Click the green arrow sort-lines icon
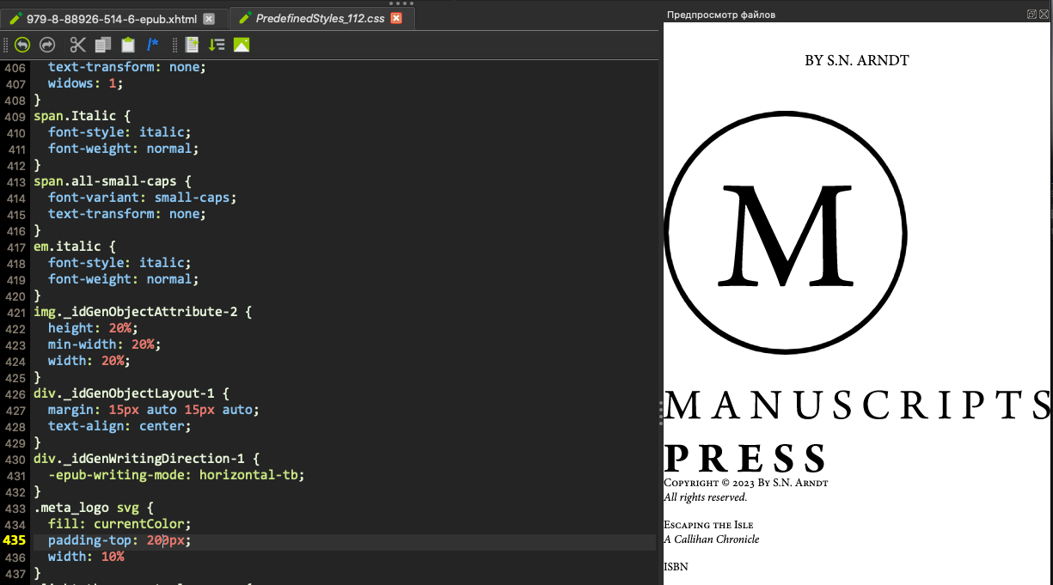1053x585 pixels. [217, 45]
